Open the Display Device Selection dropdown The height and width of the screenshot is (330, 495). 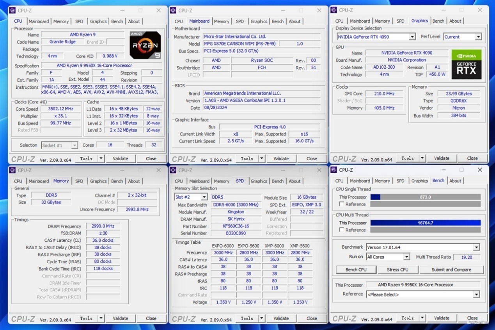coord(412,37)
